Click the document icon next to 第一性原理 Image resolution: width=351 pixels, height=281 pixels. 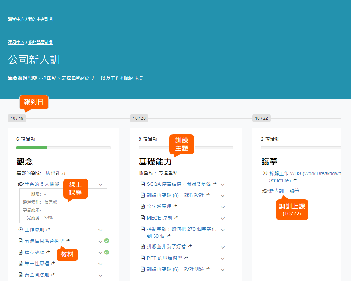click(x=20, y=264)
